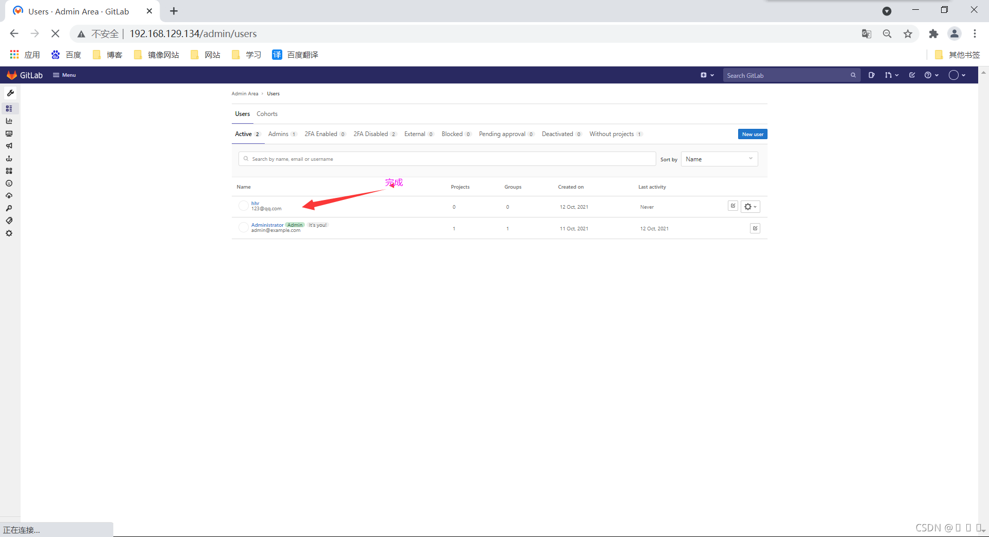Screen dimensions: 989x537
Task: Open the Abuse Reports face icon
Action: pos(9,183)
